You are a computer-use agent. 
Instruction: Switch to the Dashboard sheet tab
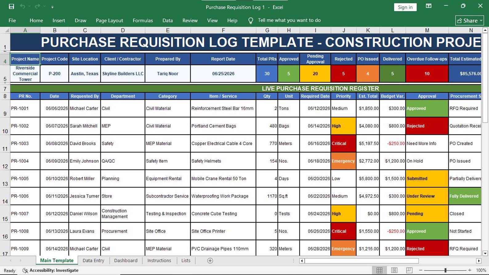pyautogui.click(x=126, y=261)
